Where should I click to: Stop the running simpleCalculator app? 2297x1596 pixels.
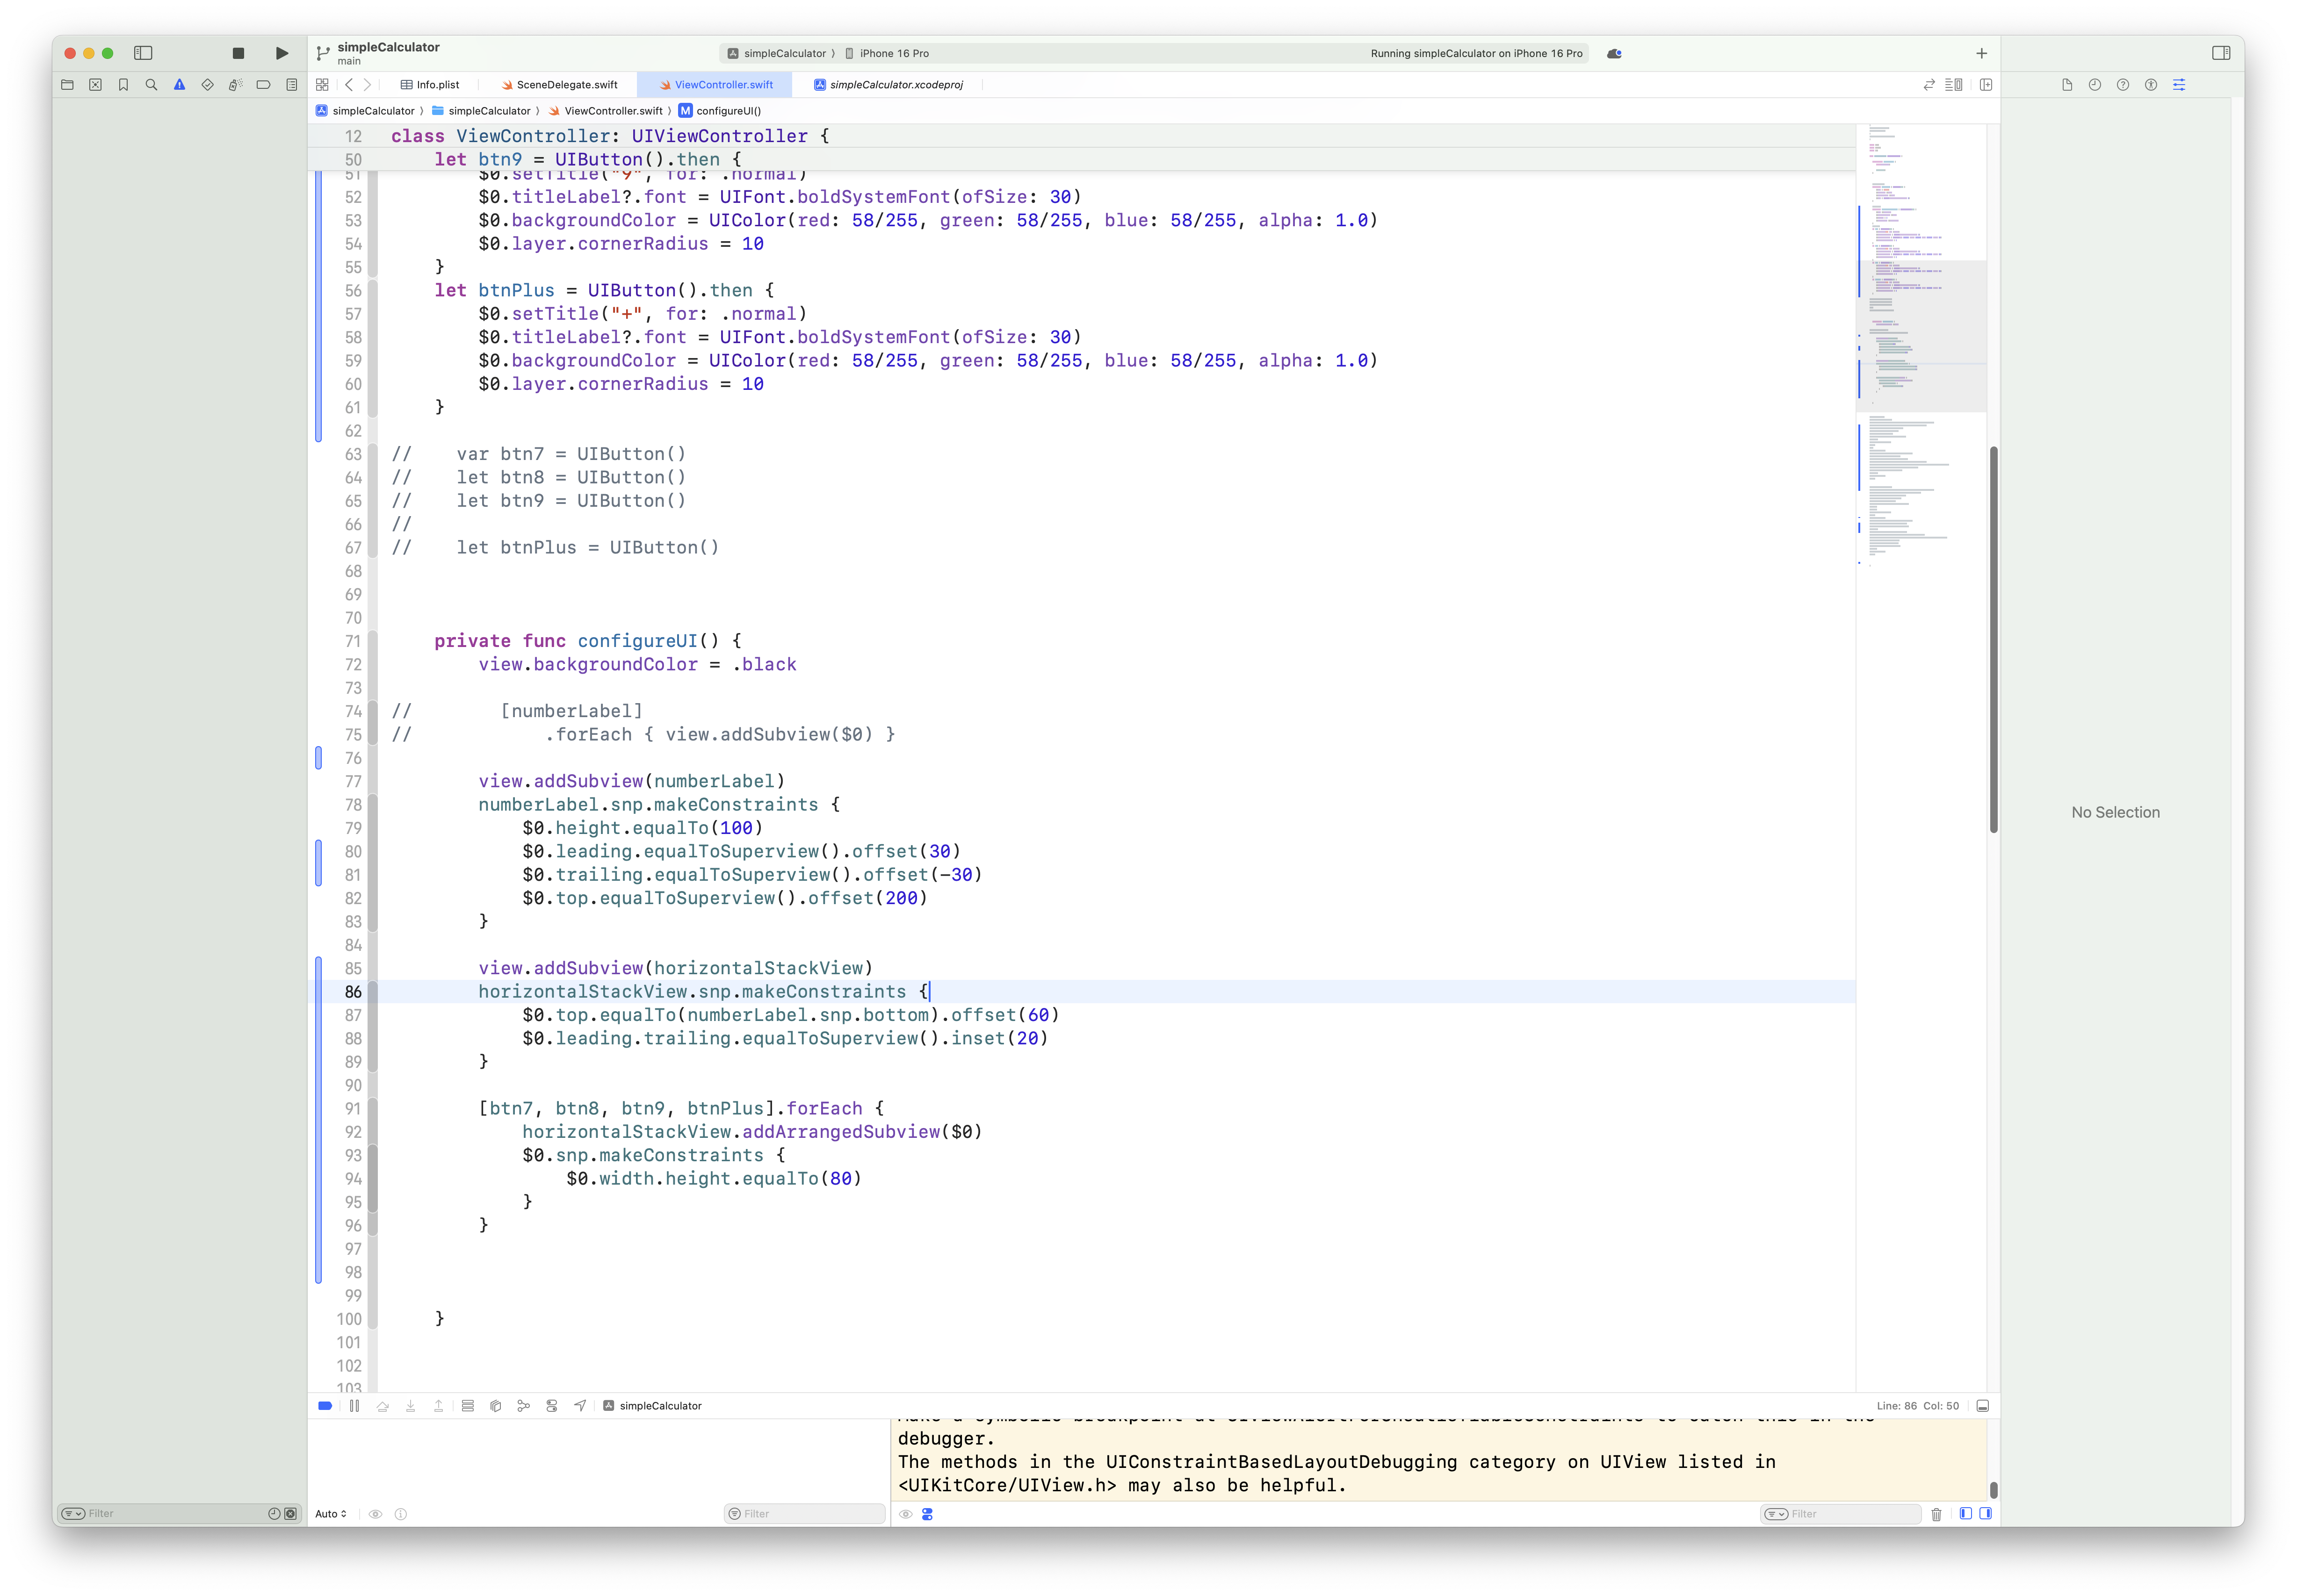(x=238, y=53)
